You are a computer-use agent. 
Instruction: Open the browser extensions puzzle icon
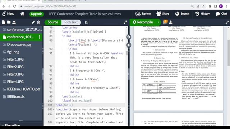coord(210,6)
